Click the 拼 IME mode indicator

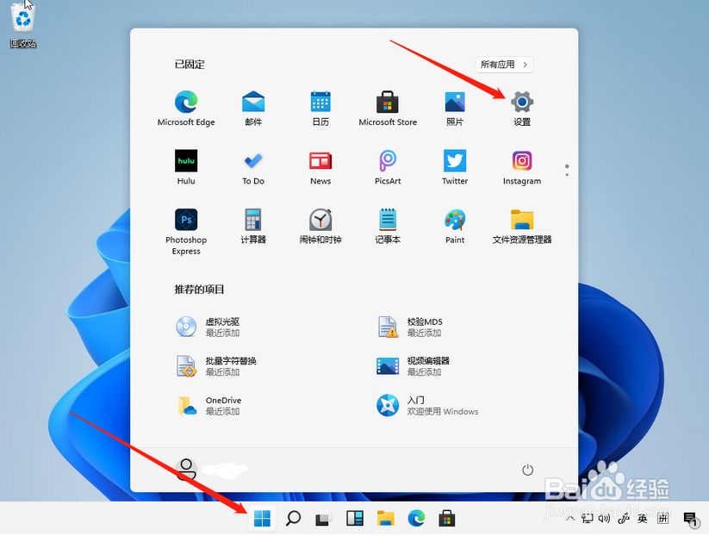click(663, 519)
